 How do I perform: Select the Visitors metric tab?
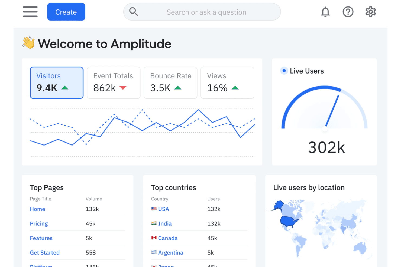click(57, 83)
